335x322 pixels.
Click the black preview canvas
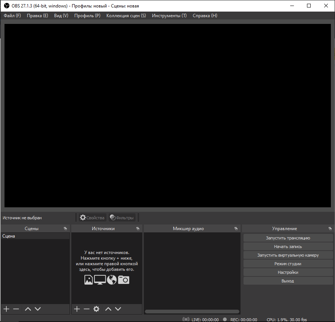(167, 115)
